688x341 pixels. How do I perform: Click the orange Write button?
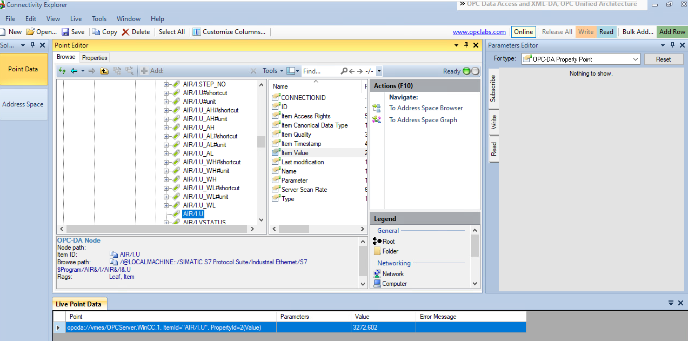(x=586, y=32)
